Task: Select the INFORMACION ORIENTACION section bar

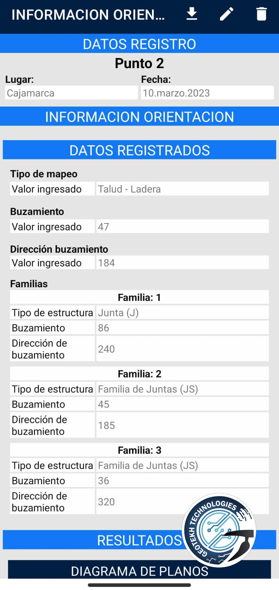Action: 139,117
